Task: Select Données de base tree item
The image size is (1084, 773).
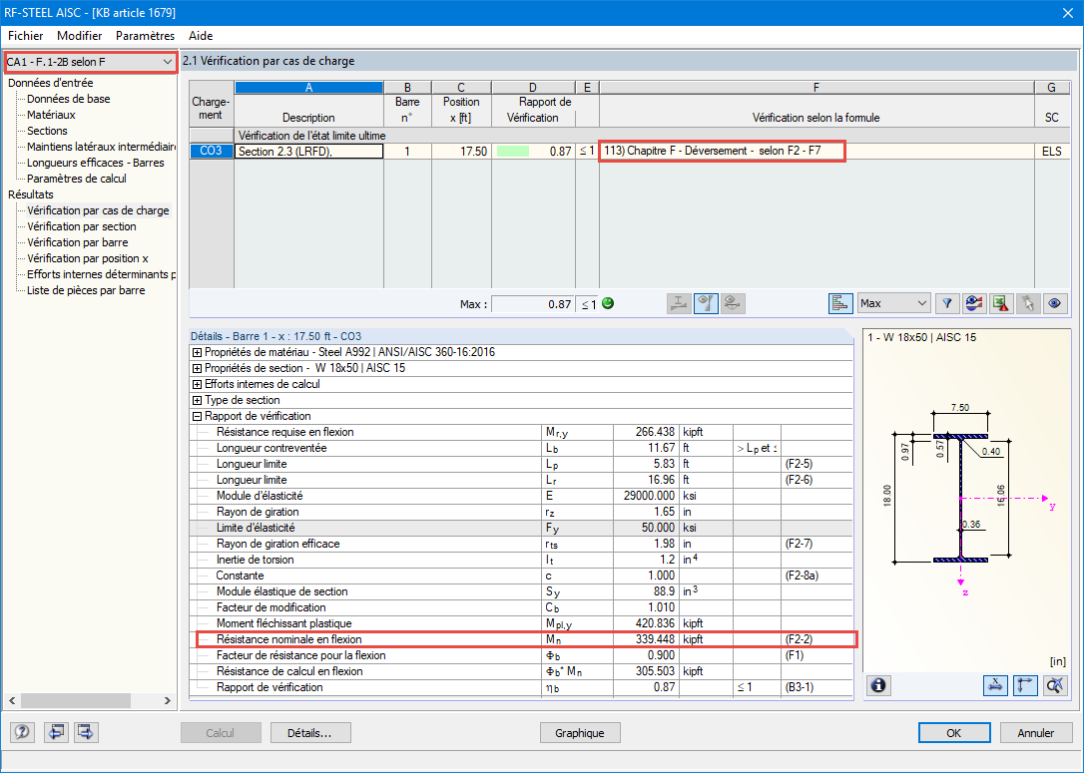Action: [69, 99]
